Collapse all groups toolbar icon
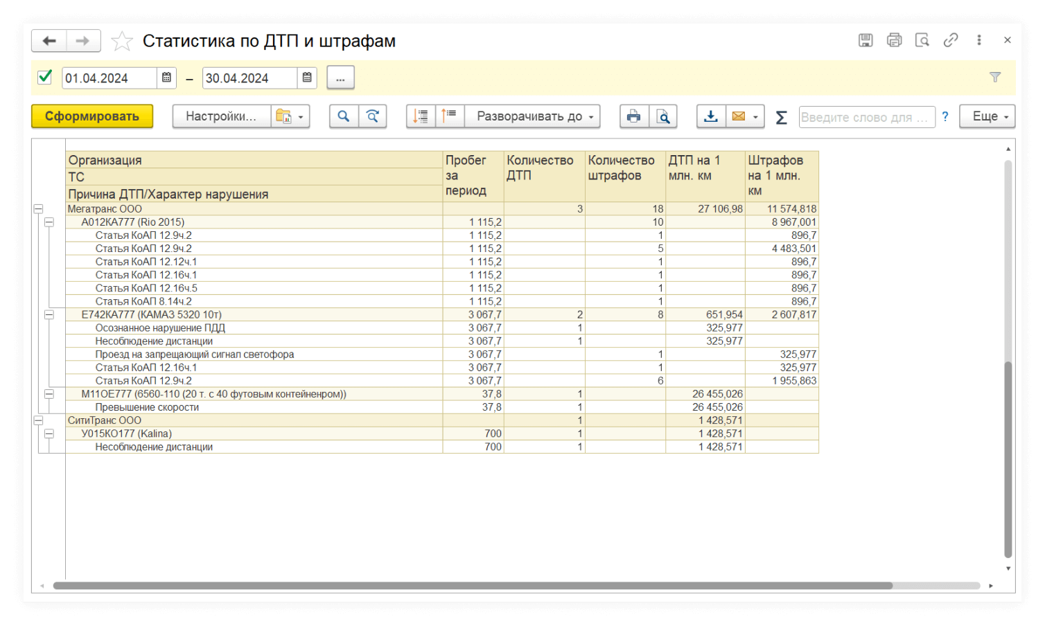 click(450, 116)
